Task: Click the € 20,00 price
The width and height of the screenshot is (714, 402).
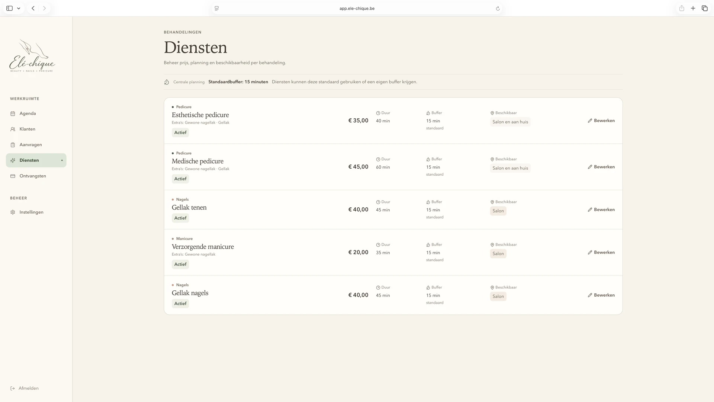Action: [358, 252]
